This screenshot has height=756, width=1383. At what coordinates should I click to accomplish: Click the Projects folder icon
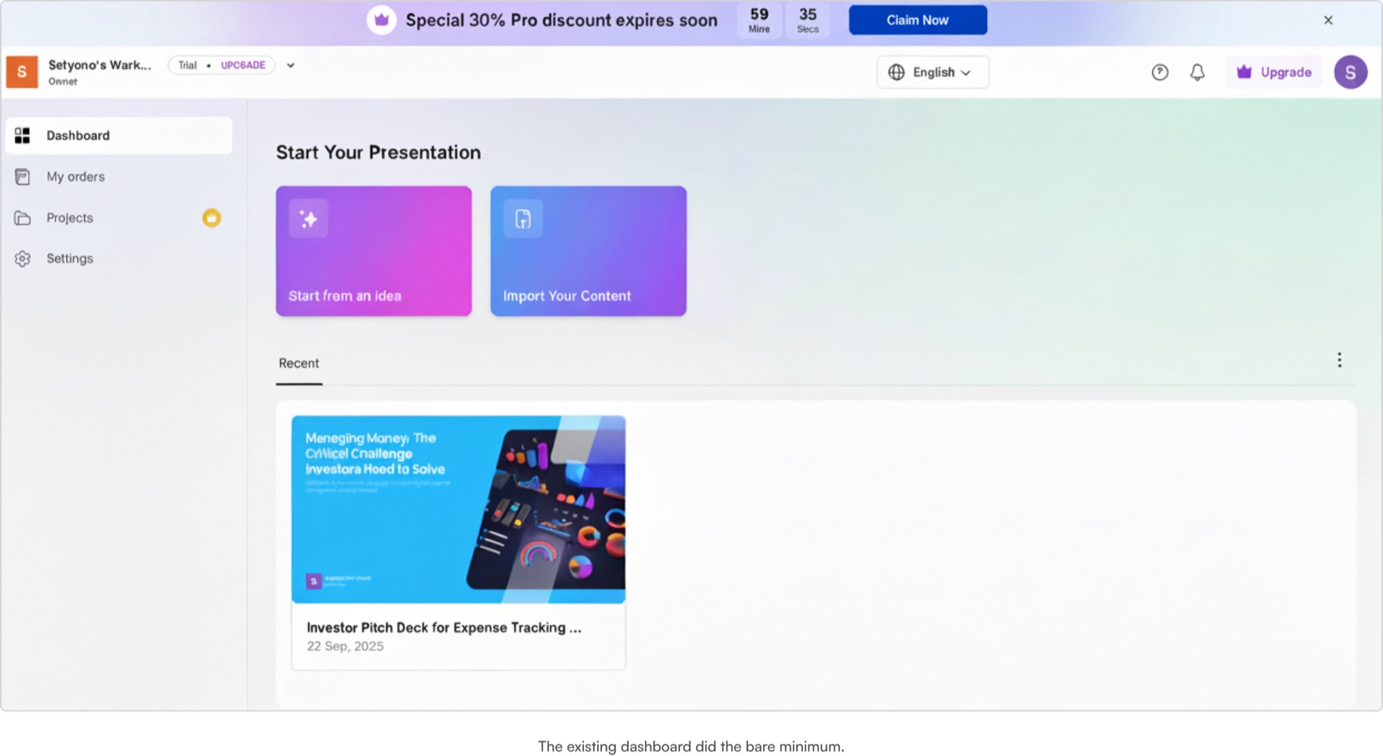22,218
